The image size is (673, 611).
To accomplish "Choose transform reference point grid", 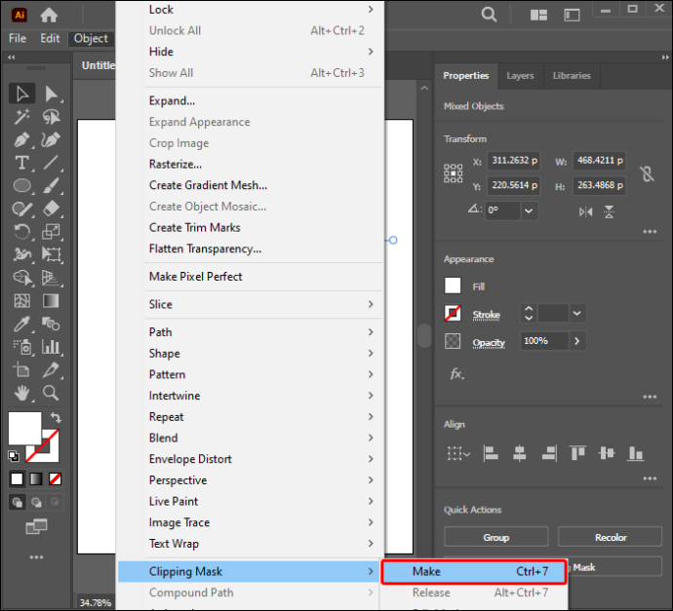I will coord(453,173).
